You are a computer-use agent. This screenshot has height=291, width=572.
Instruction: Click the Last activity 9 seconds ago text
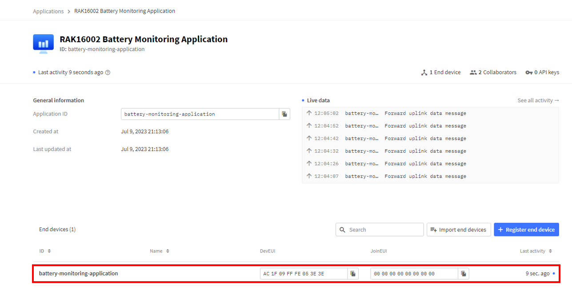point(71,72)
